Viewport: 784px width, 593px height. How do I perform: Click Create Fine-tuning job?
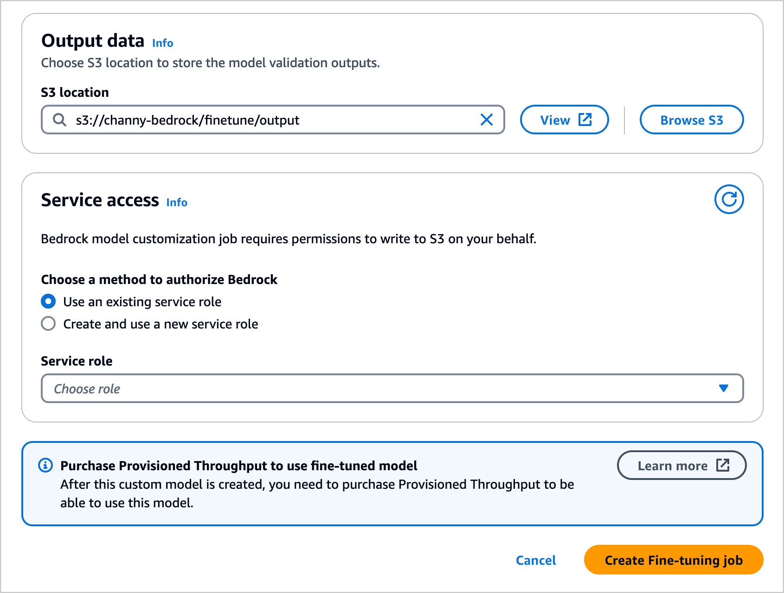coord(673,560)
